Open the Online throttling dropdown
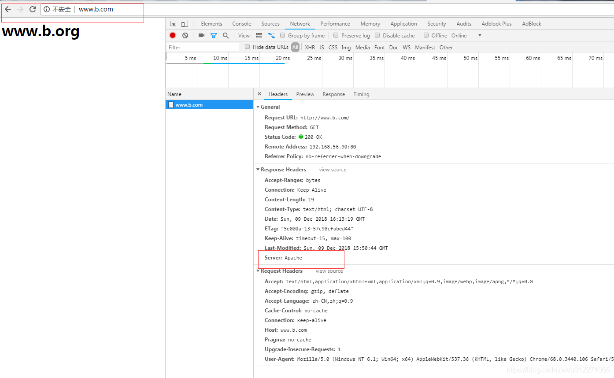Image resolution: width=614 pixels, height=378 pixels. click(466, 35)
